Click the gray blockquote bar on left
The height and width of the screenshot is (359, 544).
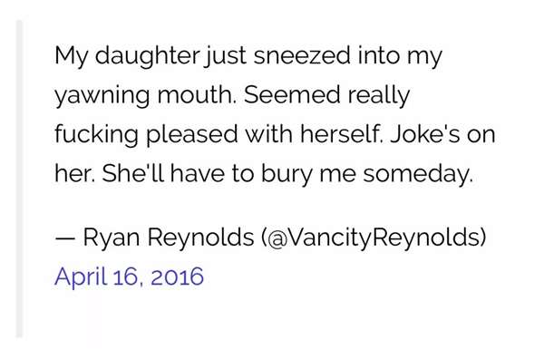click(19, 179)
